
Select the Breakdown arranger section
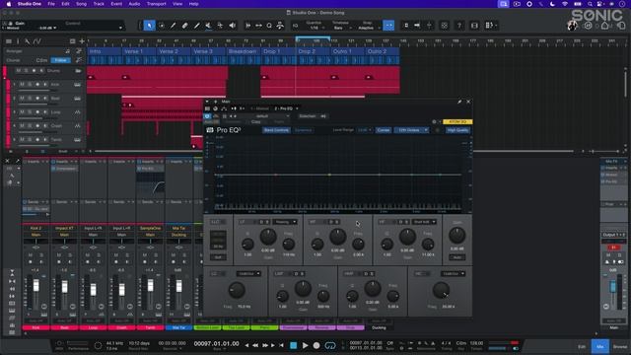(243, 51)
